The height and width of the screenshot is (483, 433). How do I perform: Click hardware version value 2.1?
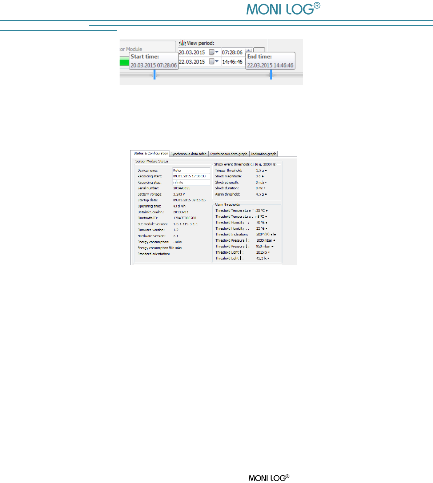coord(176,236)
